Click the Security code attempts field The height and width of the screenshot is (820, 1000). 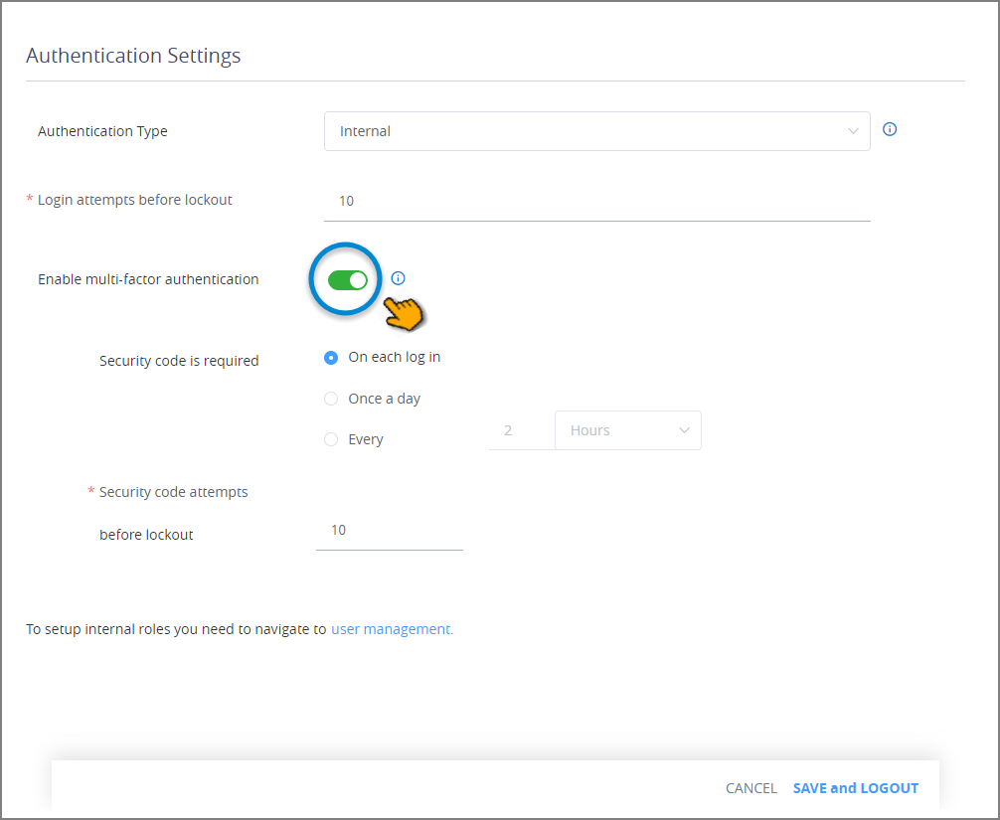click(x=389, y=531)
